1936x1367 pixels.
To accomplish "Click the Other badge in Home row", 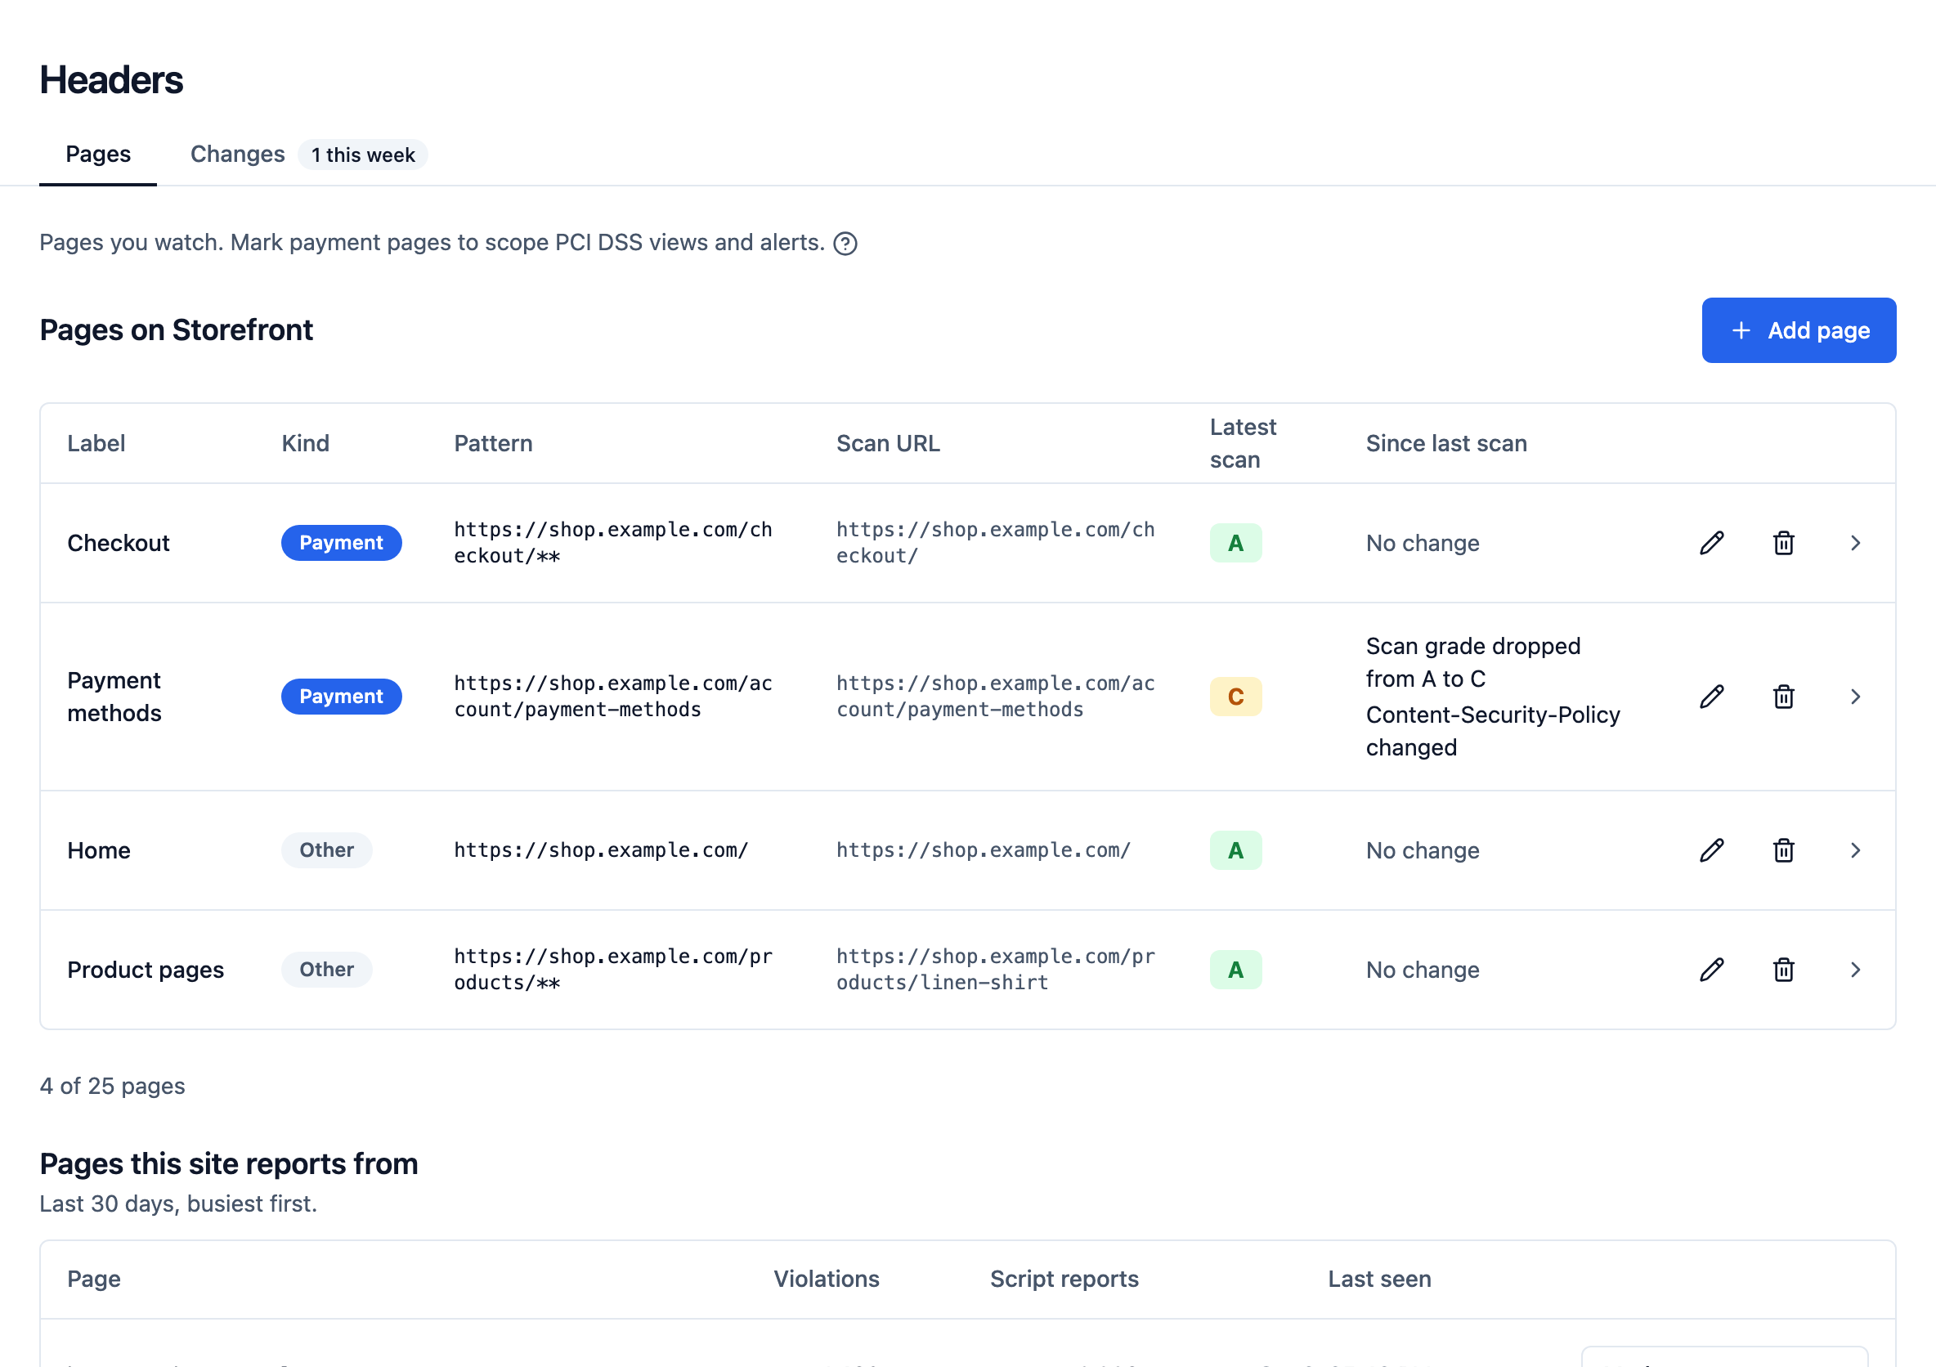I will click(327, 850).
